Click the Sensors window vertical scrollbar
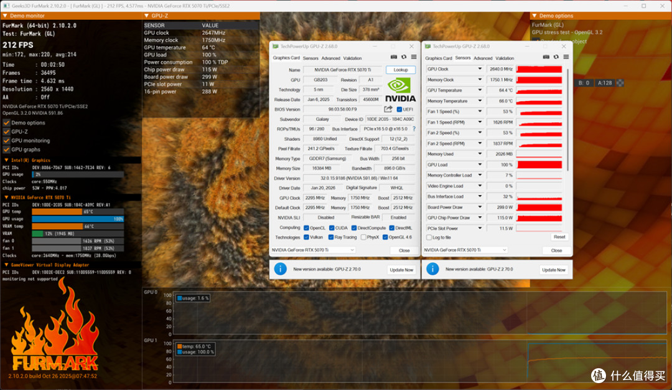This screenshot has width=672, height=390. click(x=567, y=120)
